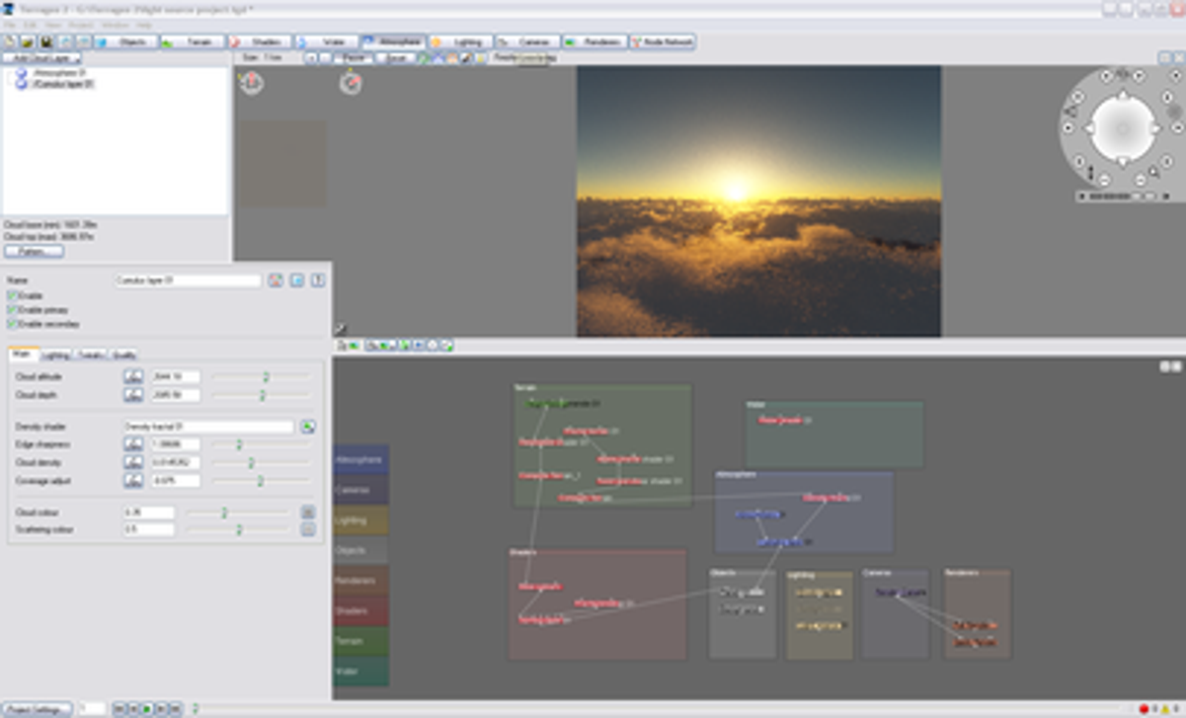Toggle Enable secondary checkbox
Image resolution: width=1186 pixels, height=718 pixels.
coord(12,324)
